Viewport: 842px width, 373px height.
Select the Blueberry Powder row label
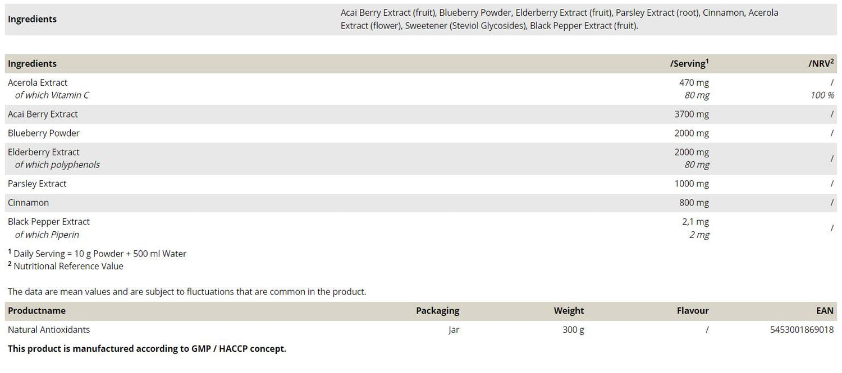(x=44, y=133)
